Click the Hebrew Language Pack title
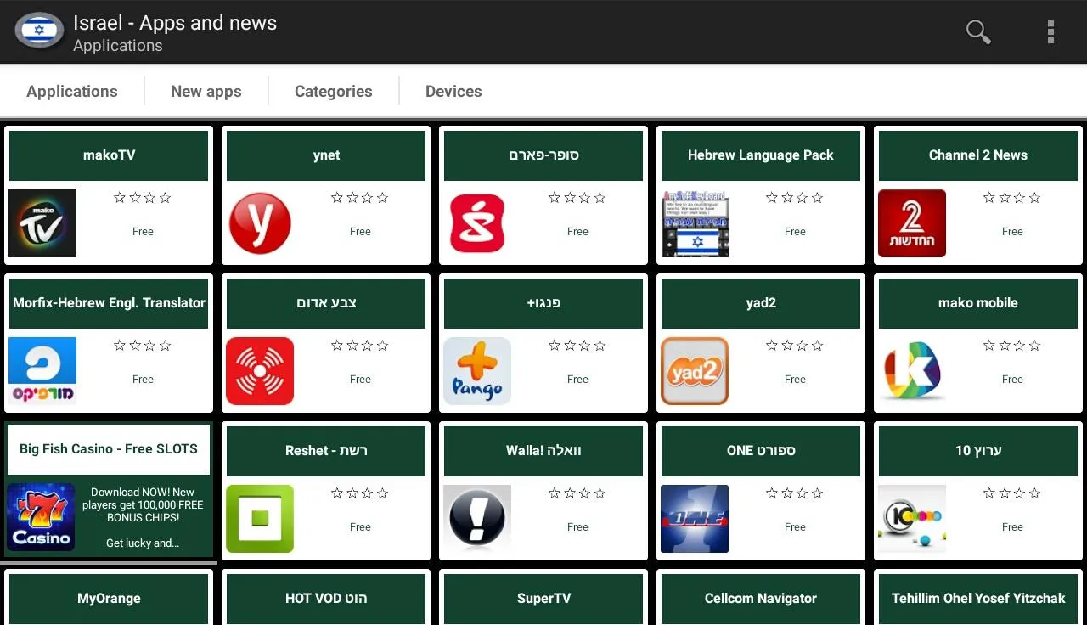This screenshot has height=625, width=1087. tap(761, 155)
